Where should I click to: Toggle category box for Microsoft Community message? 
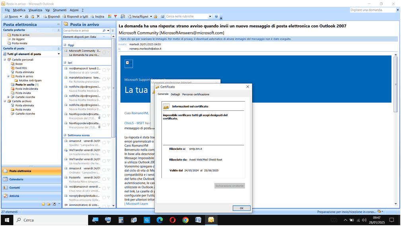coord(104,52)
